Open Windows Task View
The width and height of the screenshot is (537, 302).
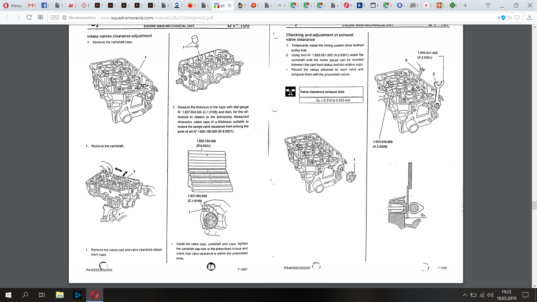42,295
